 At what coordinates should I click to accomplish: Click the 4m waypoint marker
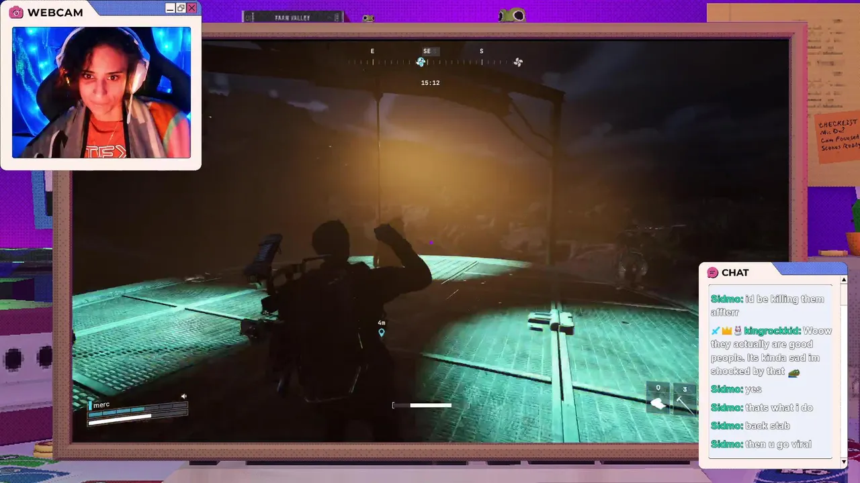[x=382, y=329]
